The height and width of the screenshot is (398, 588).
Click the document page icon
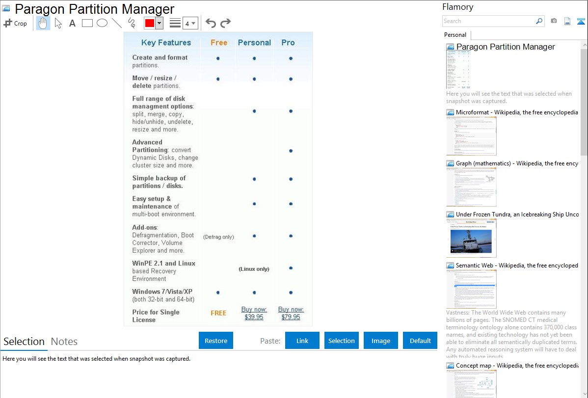click(567, 21)
